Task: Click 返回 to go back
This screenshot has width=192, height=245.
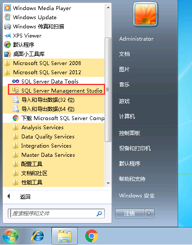Action: 25,197
